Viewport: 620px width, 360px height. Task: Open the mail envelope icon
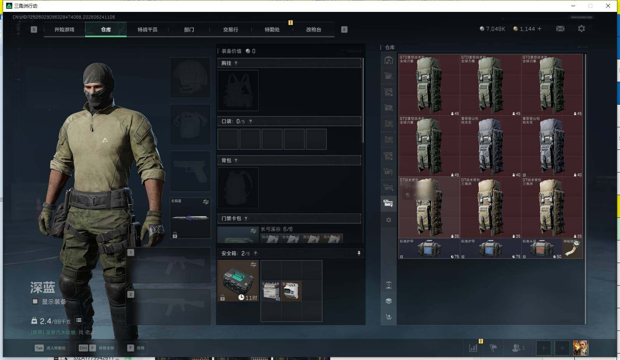[560, 29]
